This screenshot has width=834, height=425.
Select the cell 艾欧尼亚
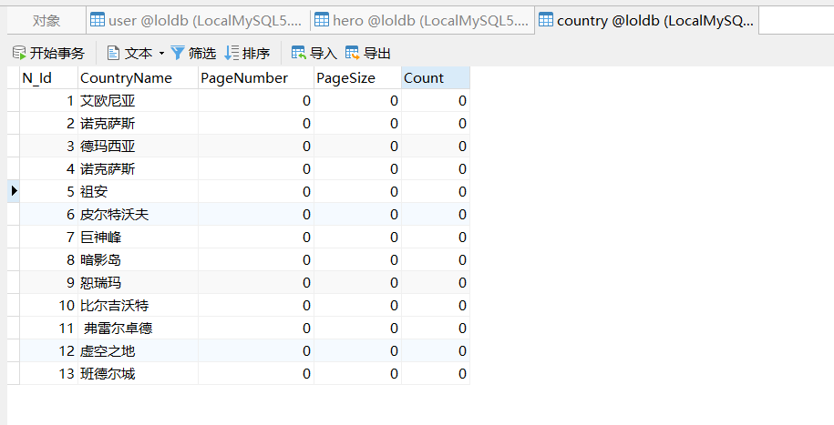[139, 100]
